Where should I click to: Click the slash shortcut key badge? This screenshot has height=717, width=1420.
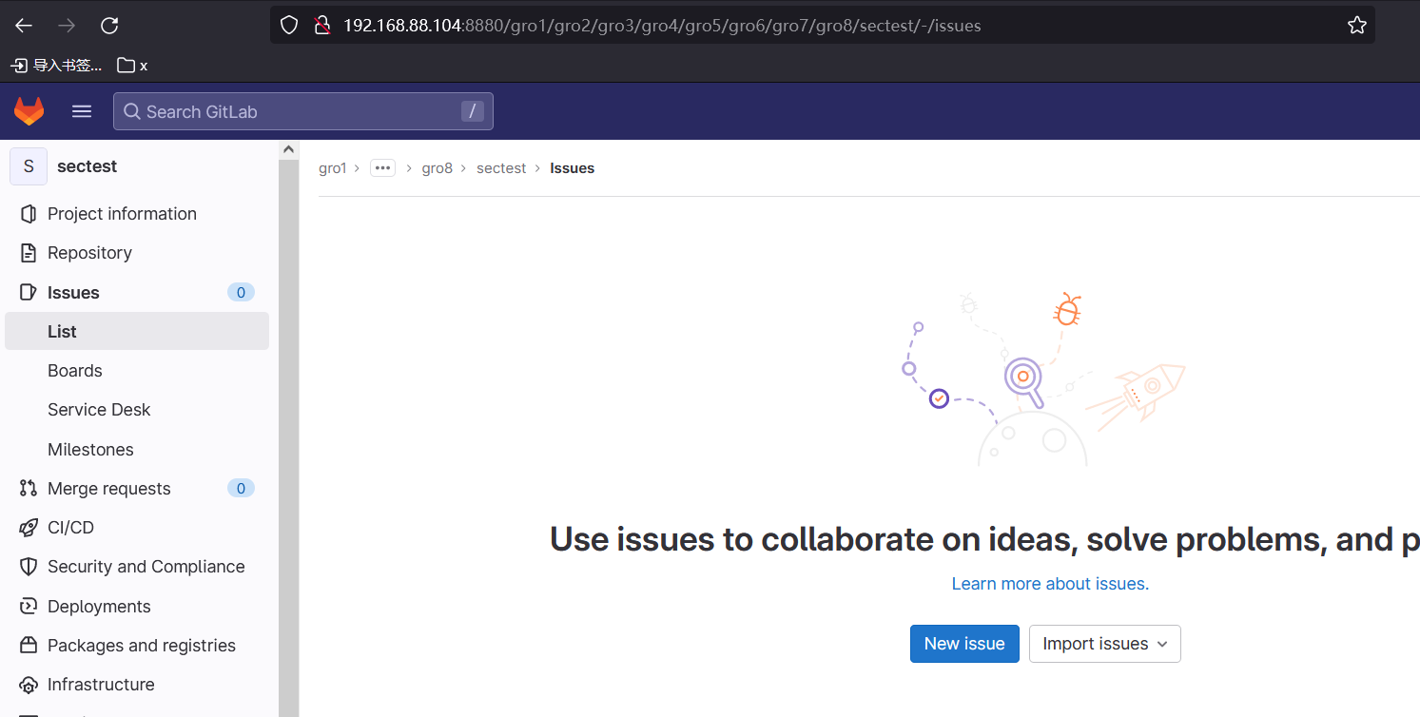pos(472,111)
